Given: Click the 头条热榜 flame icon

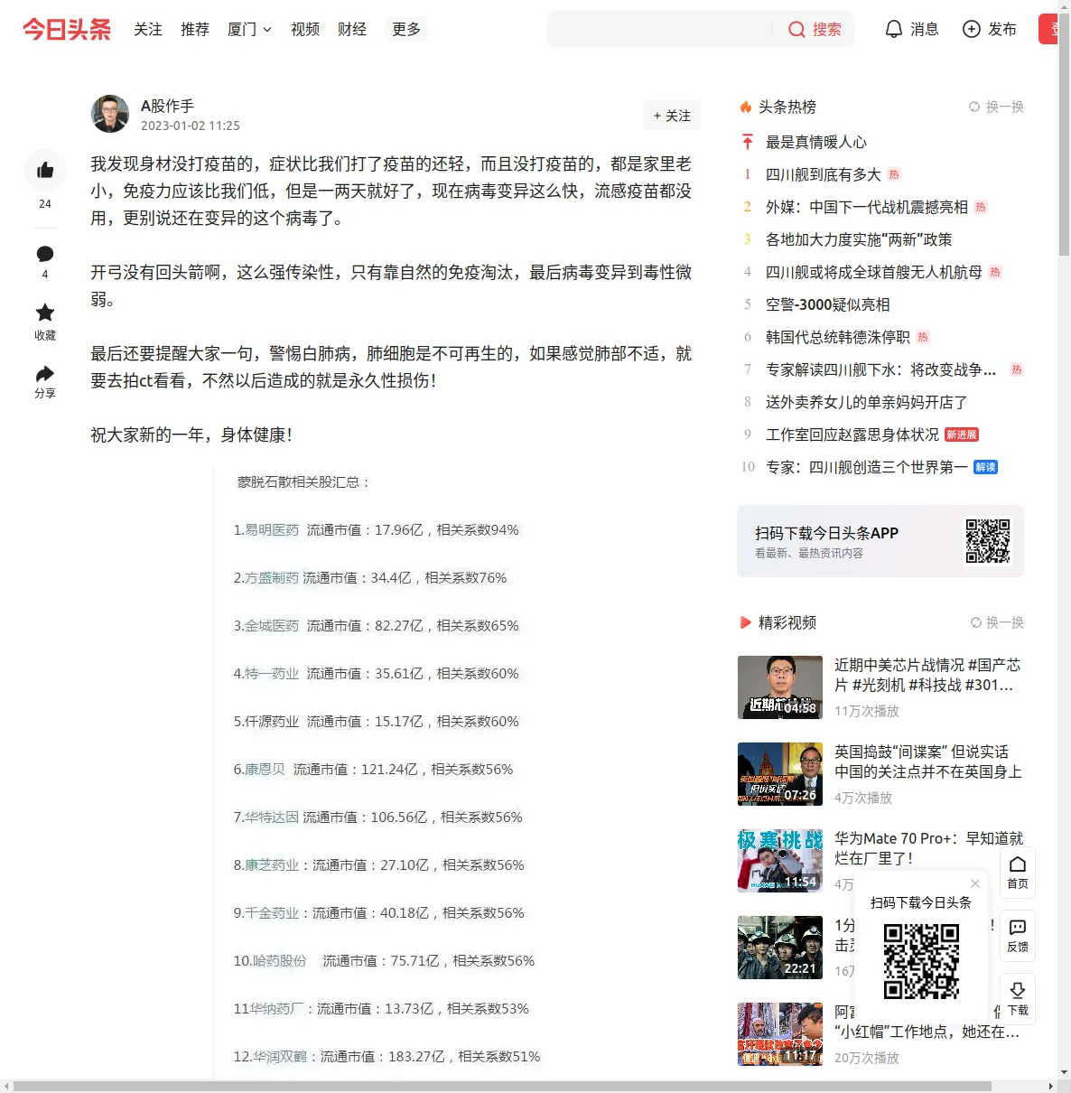Looking at the screenshot, I should pyautogui.click(x=746, y=107).
